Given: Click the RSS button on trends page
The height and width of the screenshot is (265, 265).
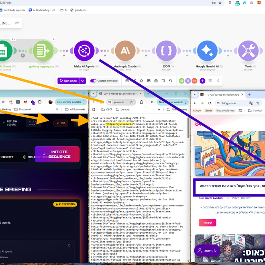Looking at the screenshot, I should click(x=61, y=123).
